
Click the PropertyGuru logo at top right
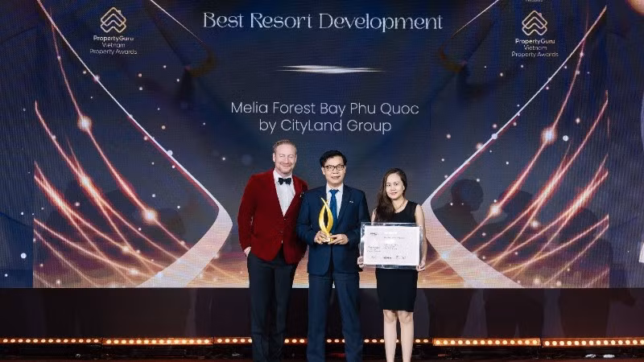534,23
